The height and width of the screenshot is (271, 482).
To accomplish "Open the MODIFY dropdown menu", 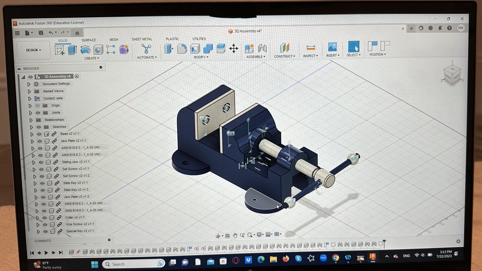I will (201, 57).
